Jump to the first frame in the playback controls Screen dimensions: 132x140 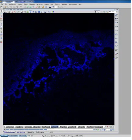tap(94, 130)
